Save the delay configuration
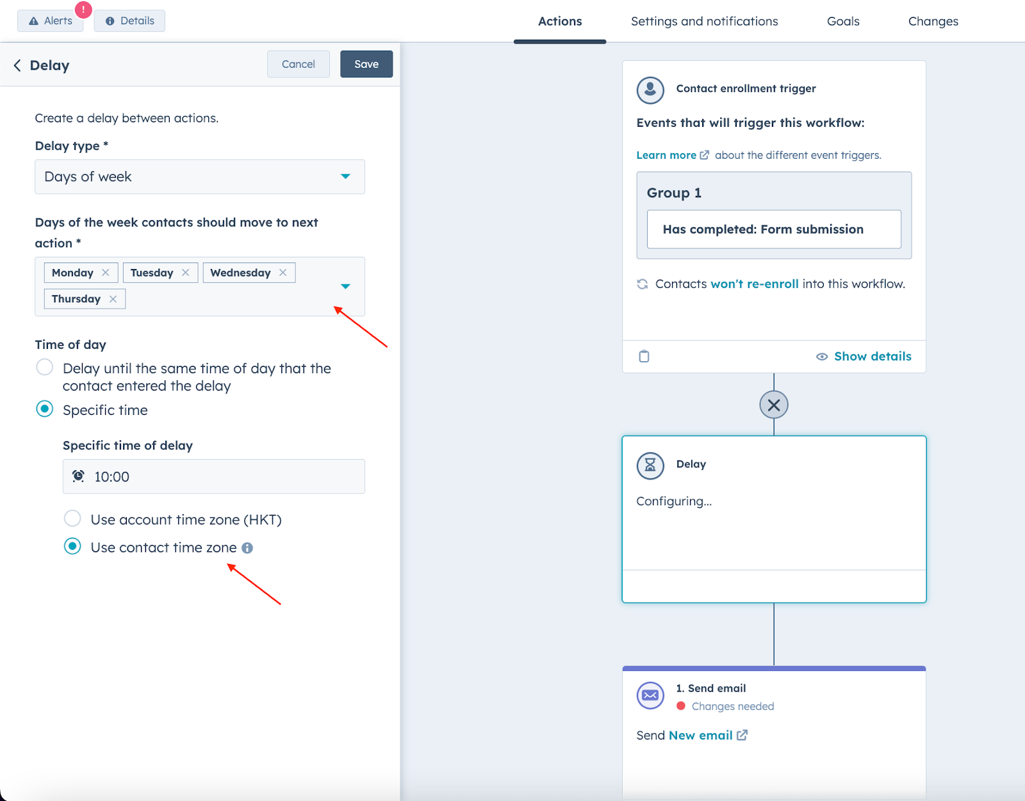The height and width of the screenshot is (801, 1025). 366,63
